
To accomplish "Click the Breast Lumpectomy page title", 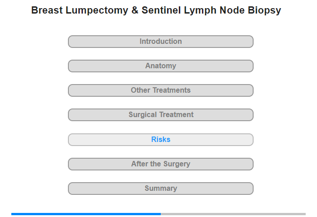I will (156, 10).
